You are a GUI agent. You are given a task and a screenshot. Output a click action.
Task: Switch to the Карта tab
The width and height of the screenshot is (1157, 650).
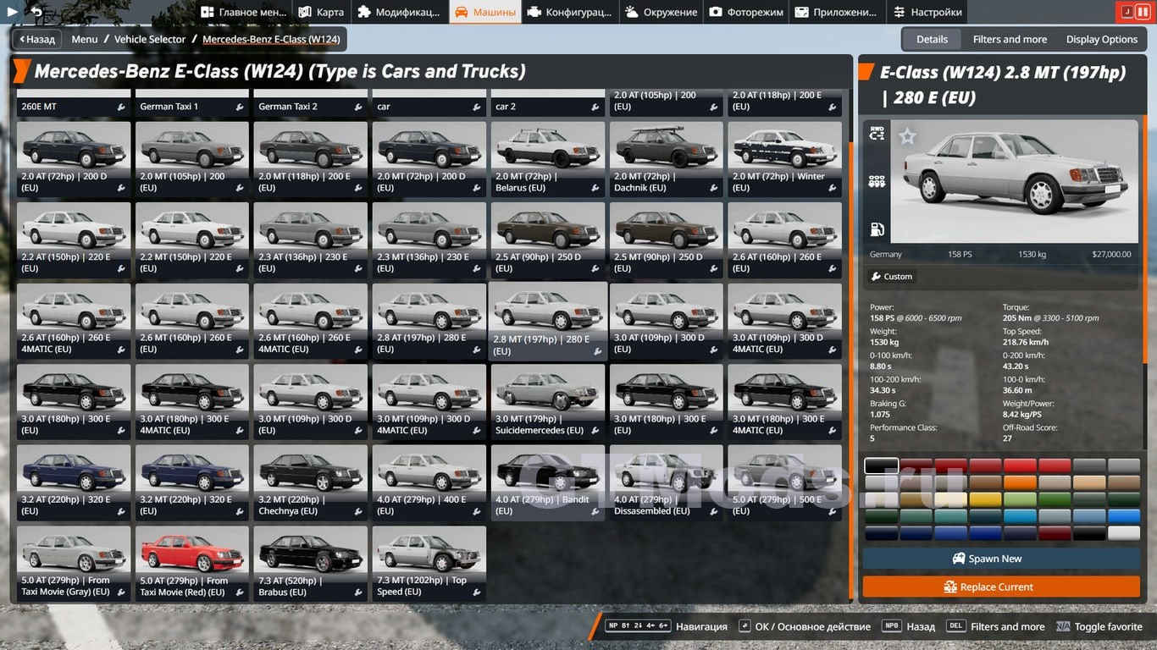[321, 12]
